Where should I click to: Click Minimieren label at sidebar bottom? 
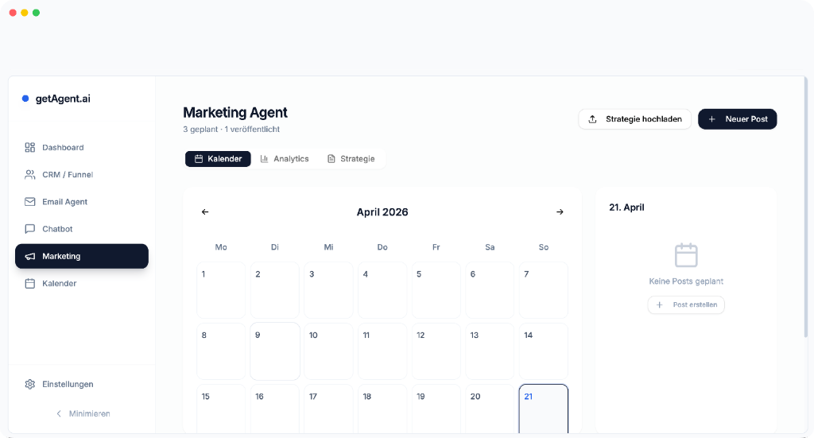pos(89,413)
